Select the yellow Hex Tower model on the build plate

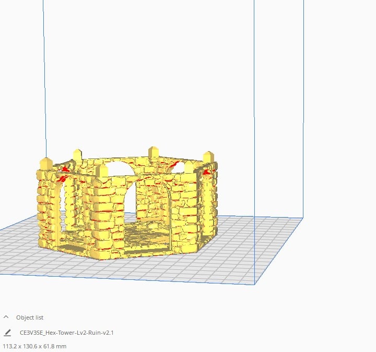click(127, 204)
